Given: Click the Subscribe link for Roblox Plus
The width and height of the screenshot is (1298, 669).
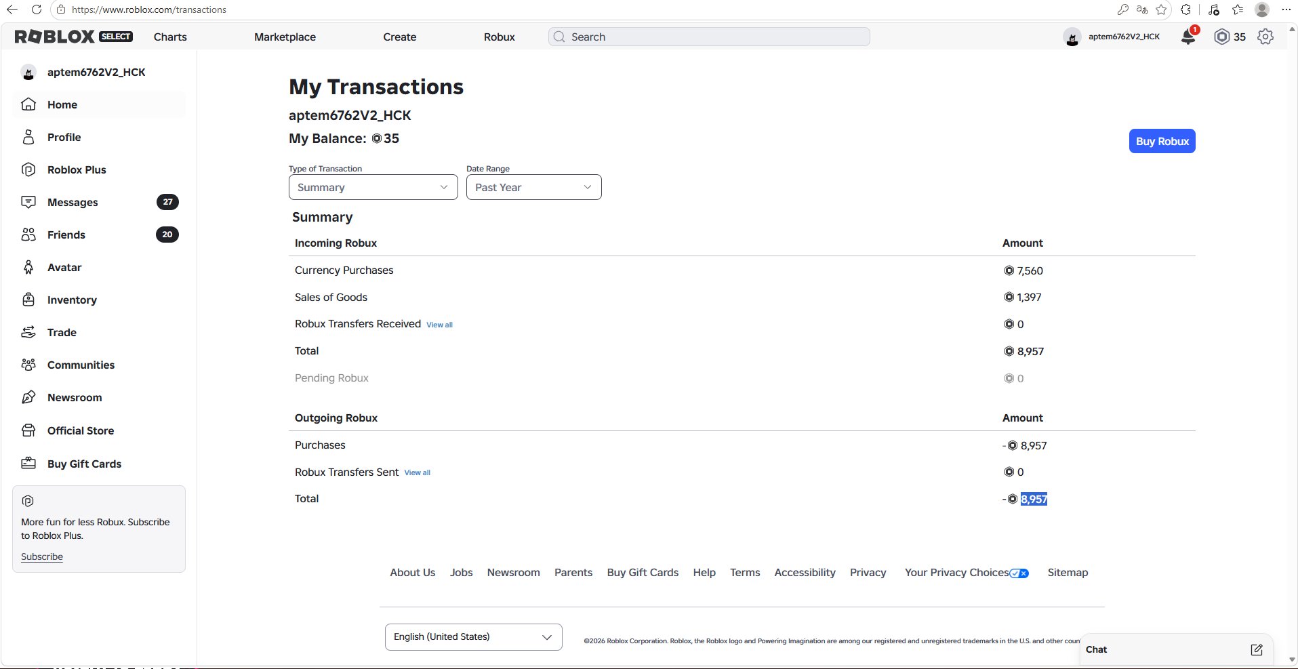Looking at the screenshot, I should click(x=42, y=556).
